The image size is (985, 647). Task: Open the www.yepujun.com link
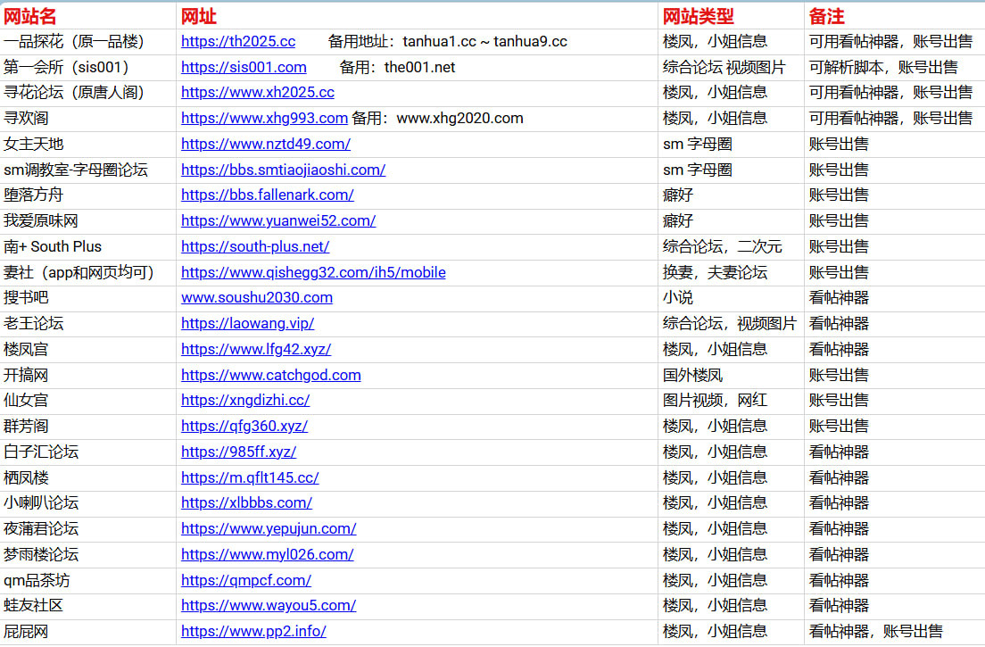269,528
